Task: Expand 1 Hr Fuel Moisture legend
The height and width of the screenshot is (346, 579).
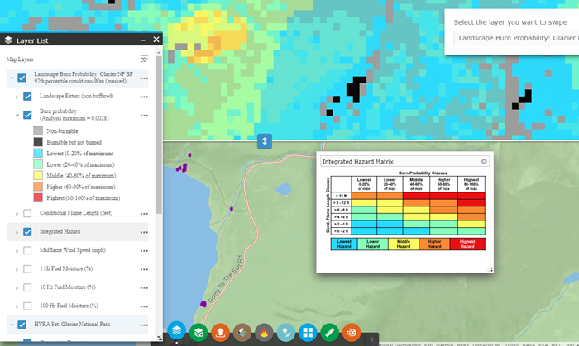Action: [x=17, y=269]
